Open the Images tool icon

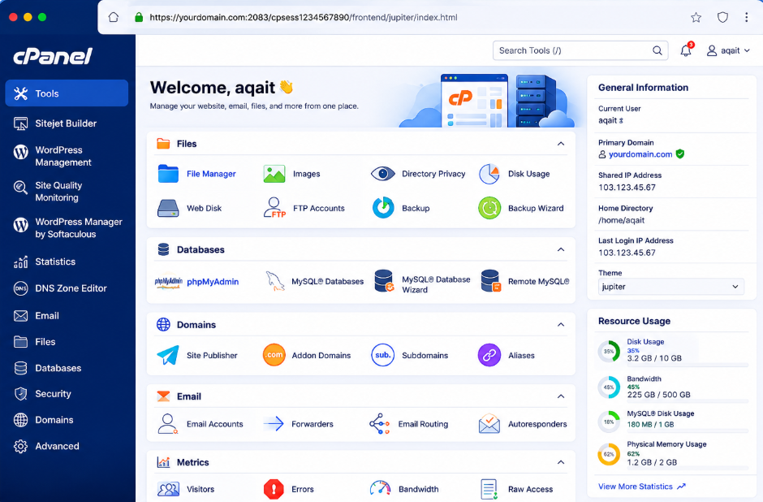tap(274, 174)
